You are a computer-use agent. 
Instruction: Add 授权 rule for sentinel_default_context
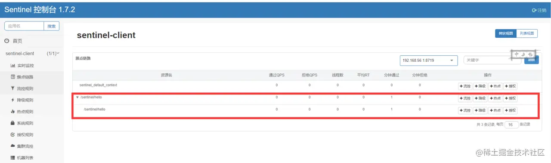point(510,86)
